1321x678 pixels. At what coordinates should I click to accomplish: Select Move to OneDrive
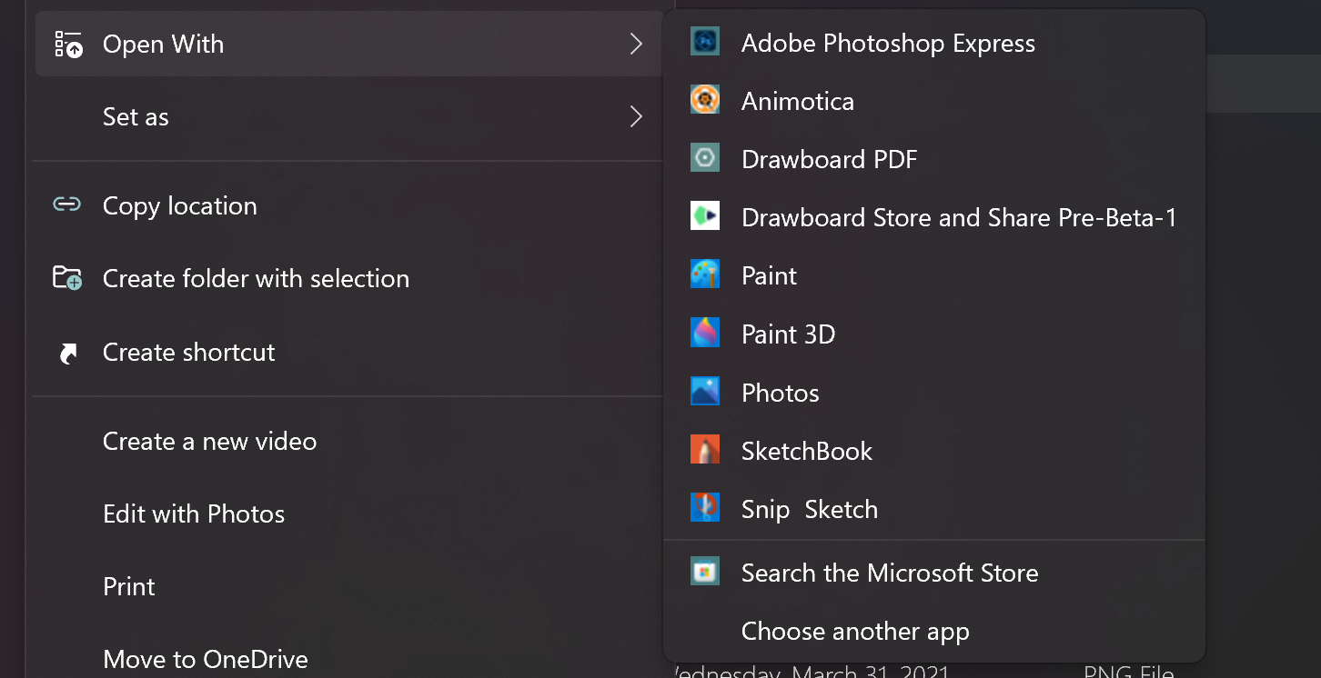point(349,659)
